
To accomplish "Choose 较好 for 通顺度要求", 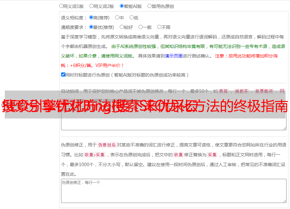I will [122, 27].
